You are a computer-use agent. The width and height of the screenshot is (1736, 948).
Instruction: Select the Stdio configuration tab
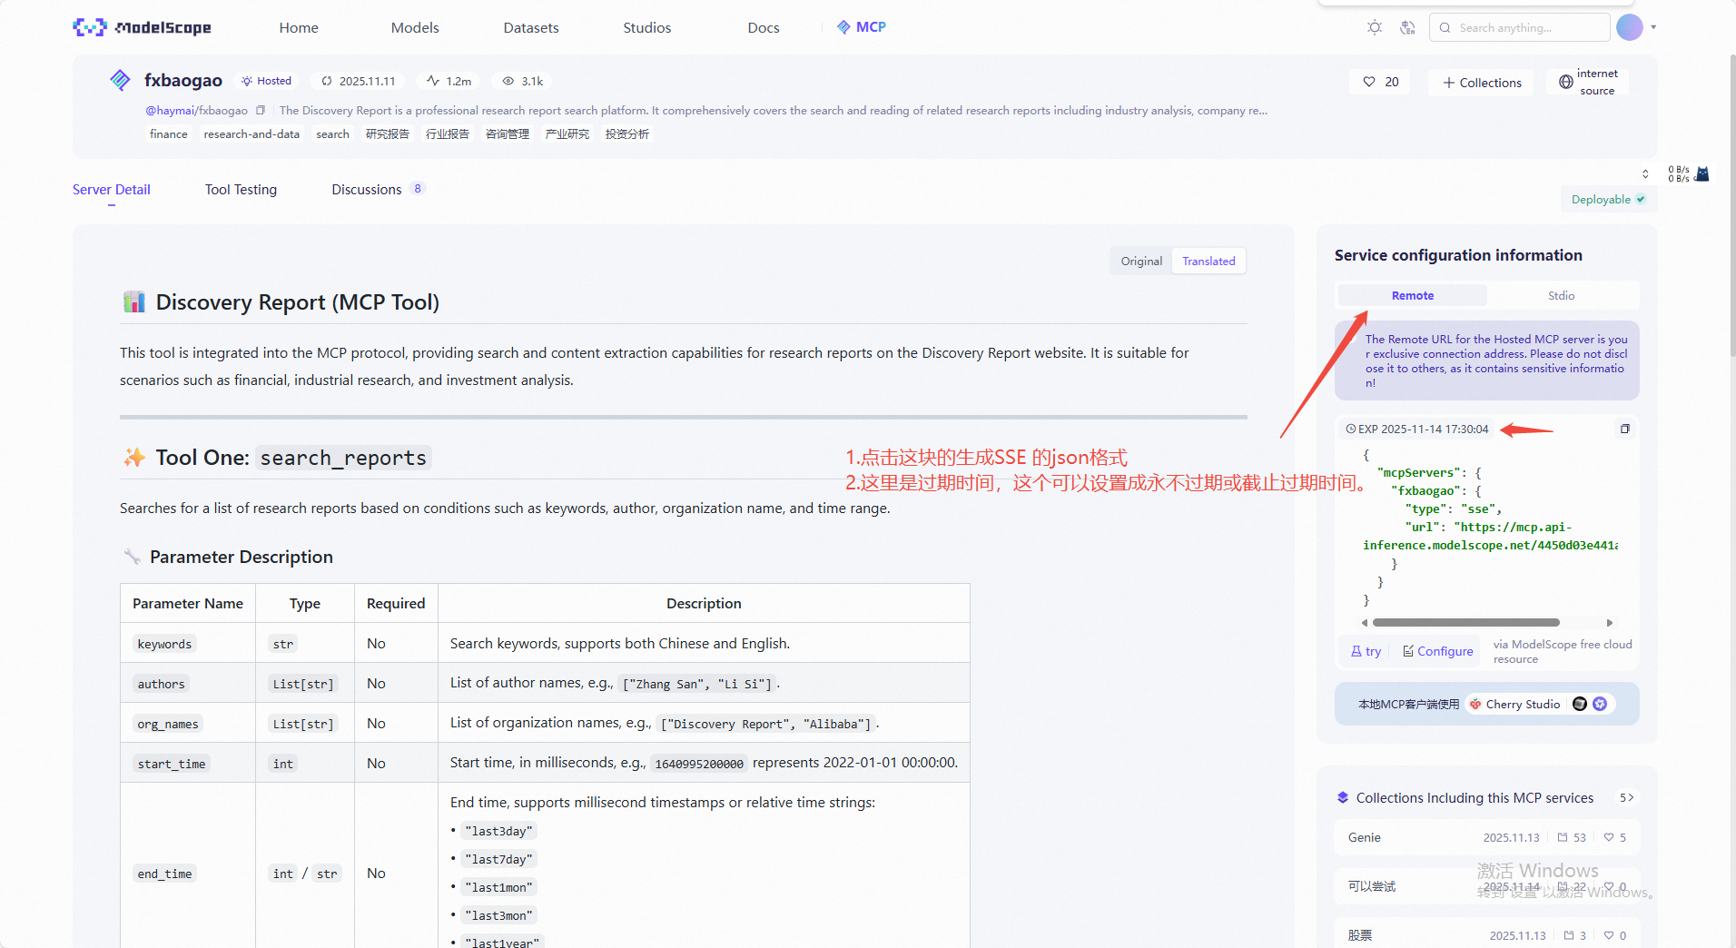[x=1562, y=295]
